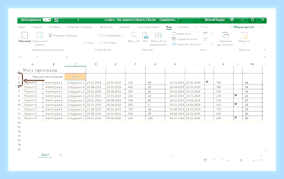
Task: Open Справка tab
Action: point(183,27)
